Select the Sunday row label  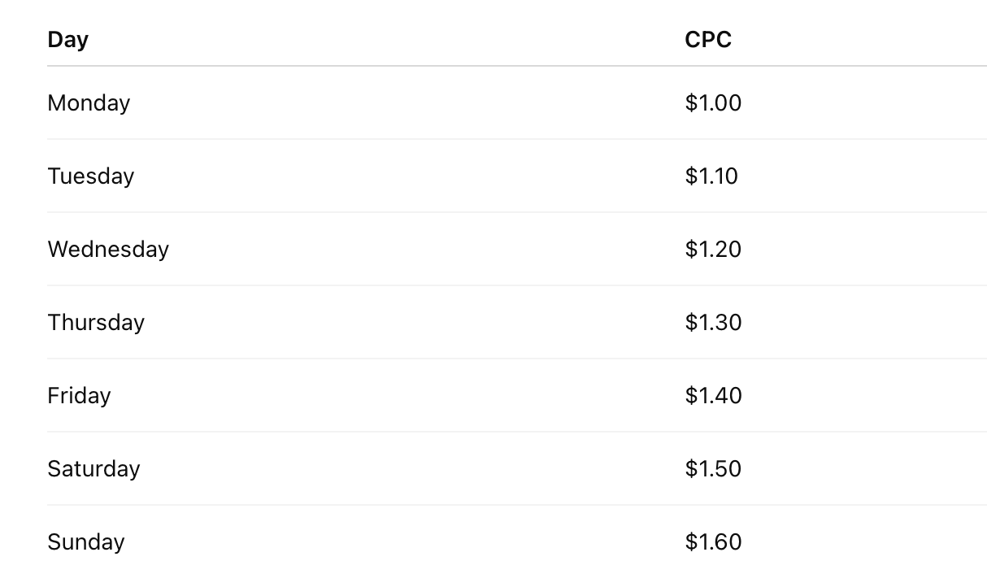(86, 542)
